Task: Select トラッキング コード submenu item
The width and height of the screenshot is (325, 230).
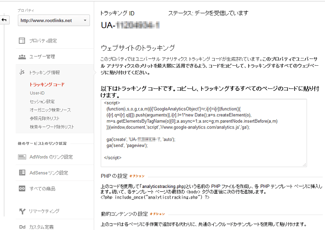Action: coord(47,85)
